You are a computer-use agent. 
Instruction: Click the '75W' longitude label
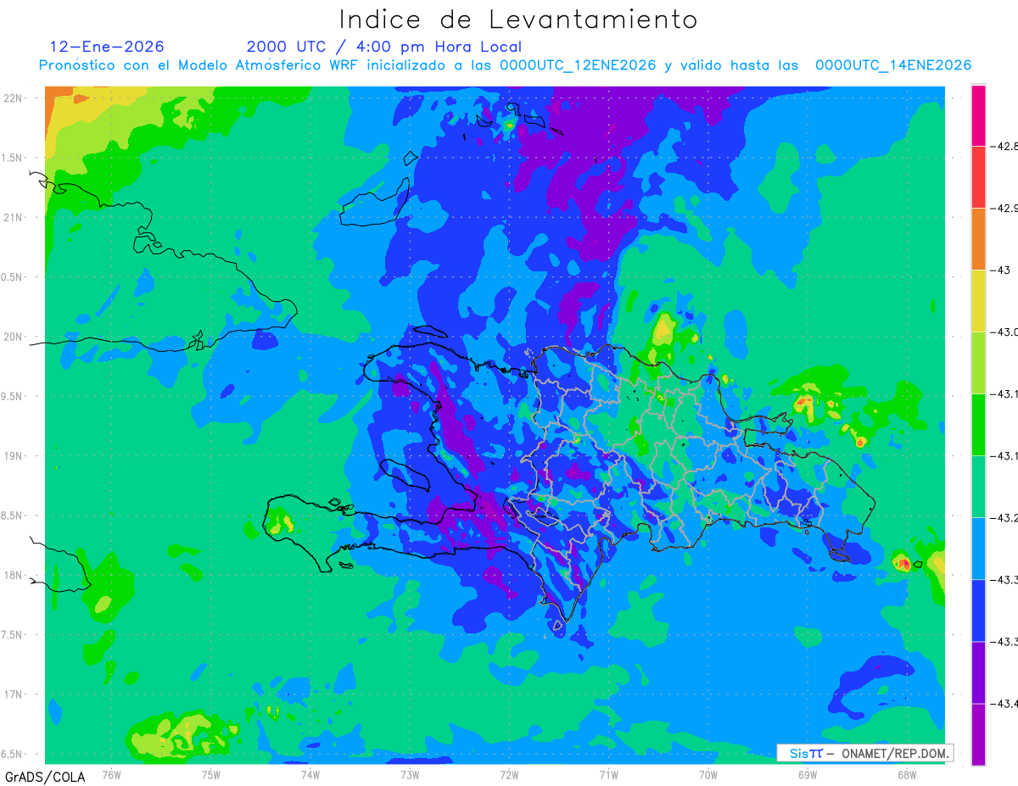pos(211,774)
